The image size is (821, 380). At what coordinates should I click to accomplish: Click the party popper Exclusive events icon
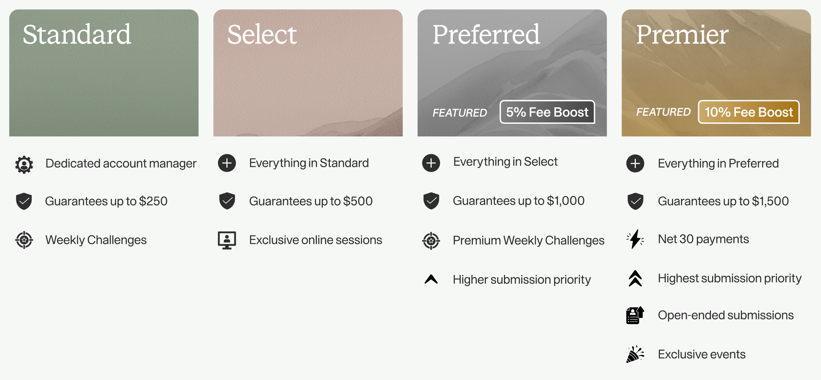635,354
